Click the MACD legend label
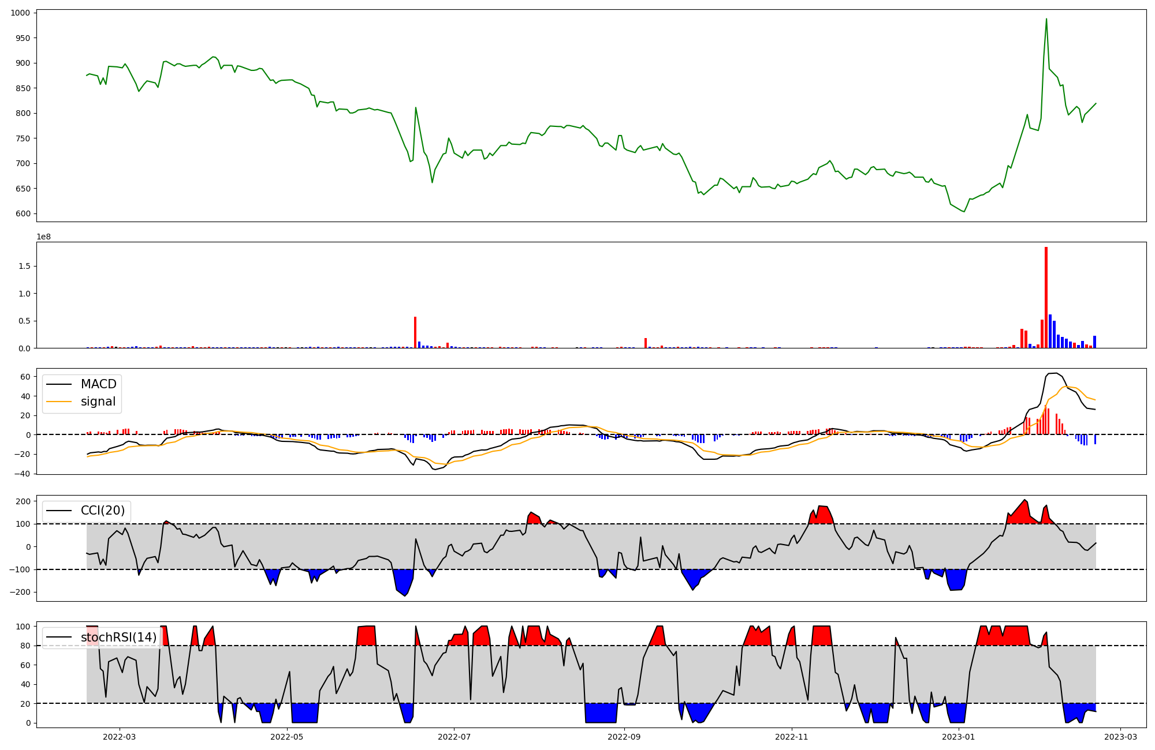1155x750 pixels. [x=98, y=384]
